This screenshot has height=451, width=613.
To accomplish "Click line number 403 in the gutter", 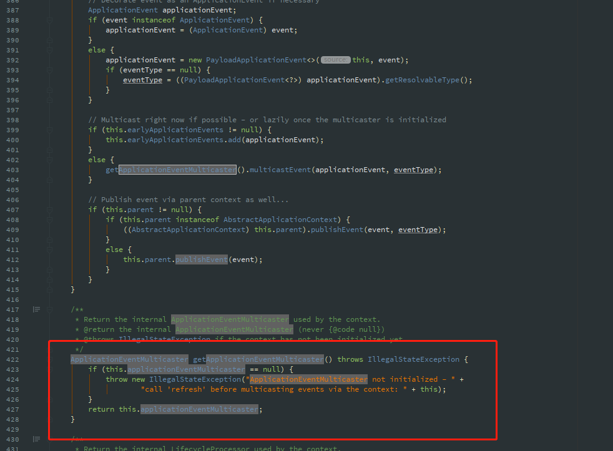I will coord(12,170).
